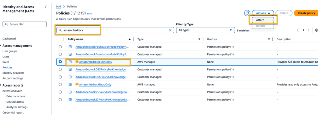Collapse the Access management section

[1, 46]
